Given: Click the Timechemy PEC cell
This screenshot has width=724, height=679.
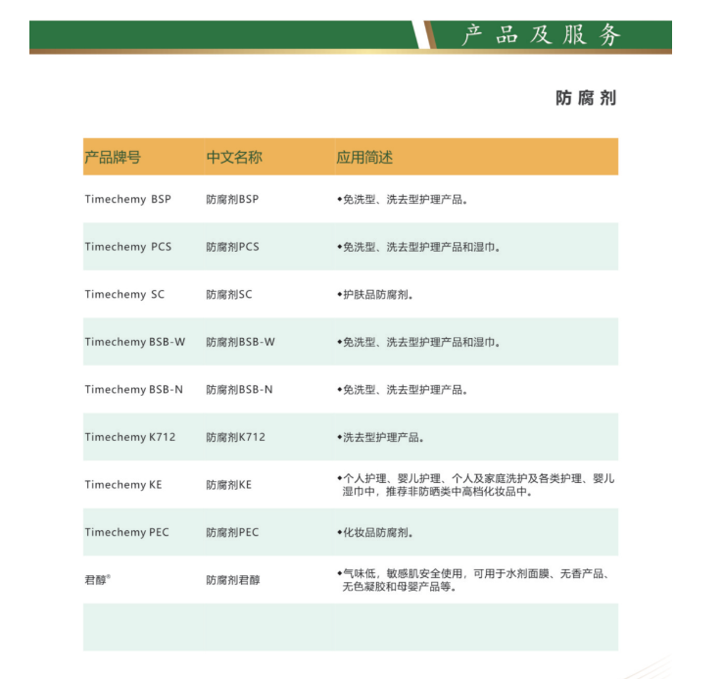Looking at the screenshot, I should point(127,532).
